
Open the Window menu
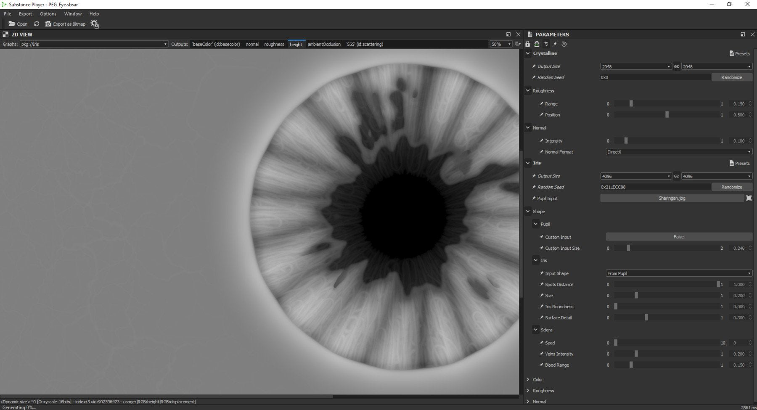click(x=73, y=14)
